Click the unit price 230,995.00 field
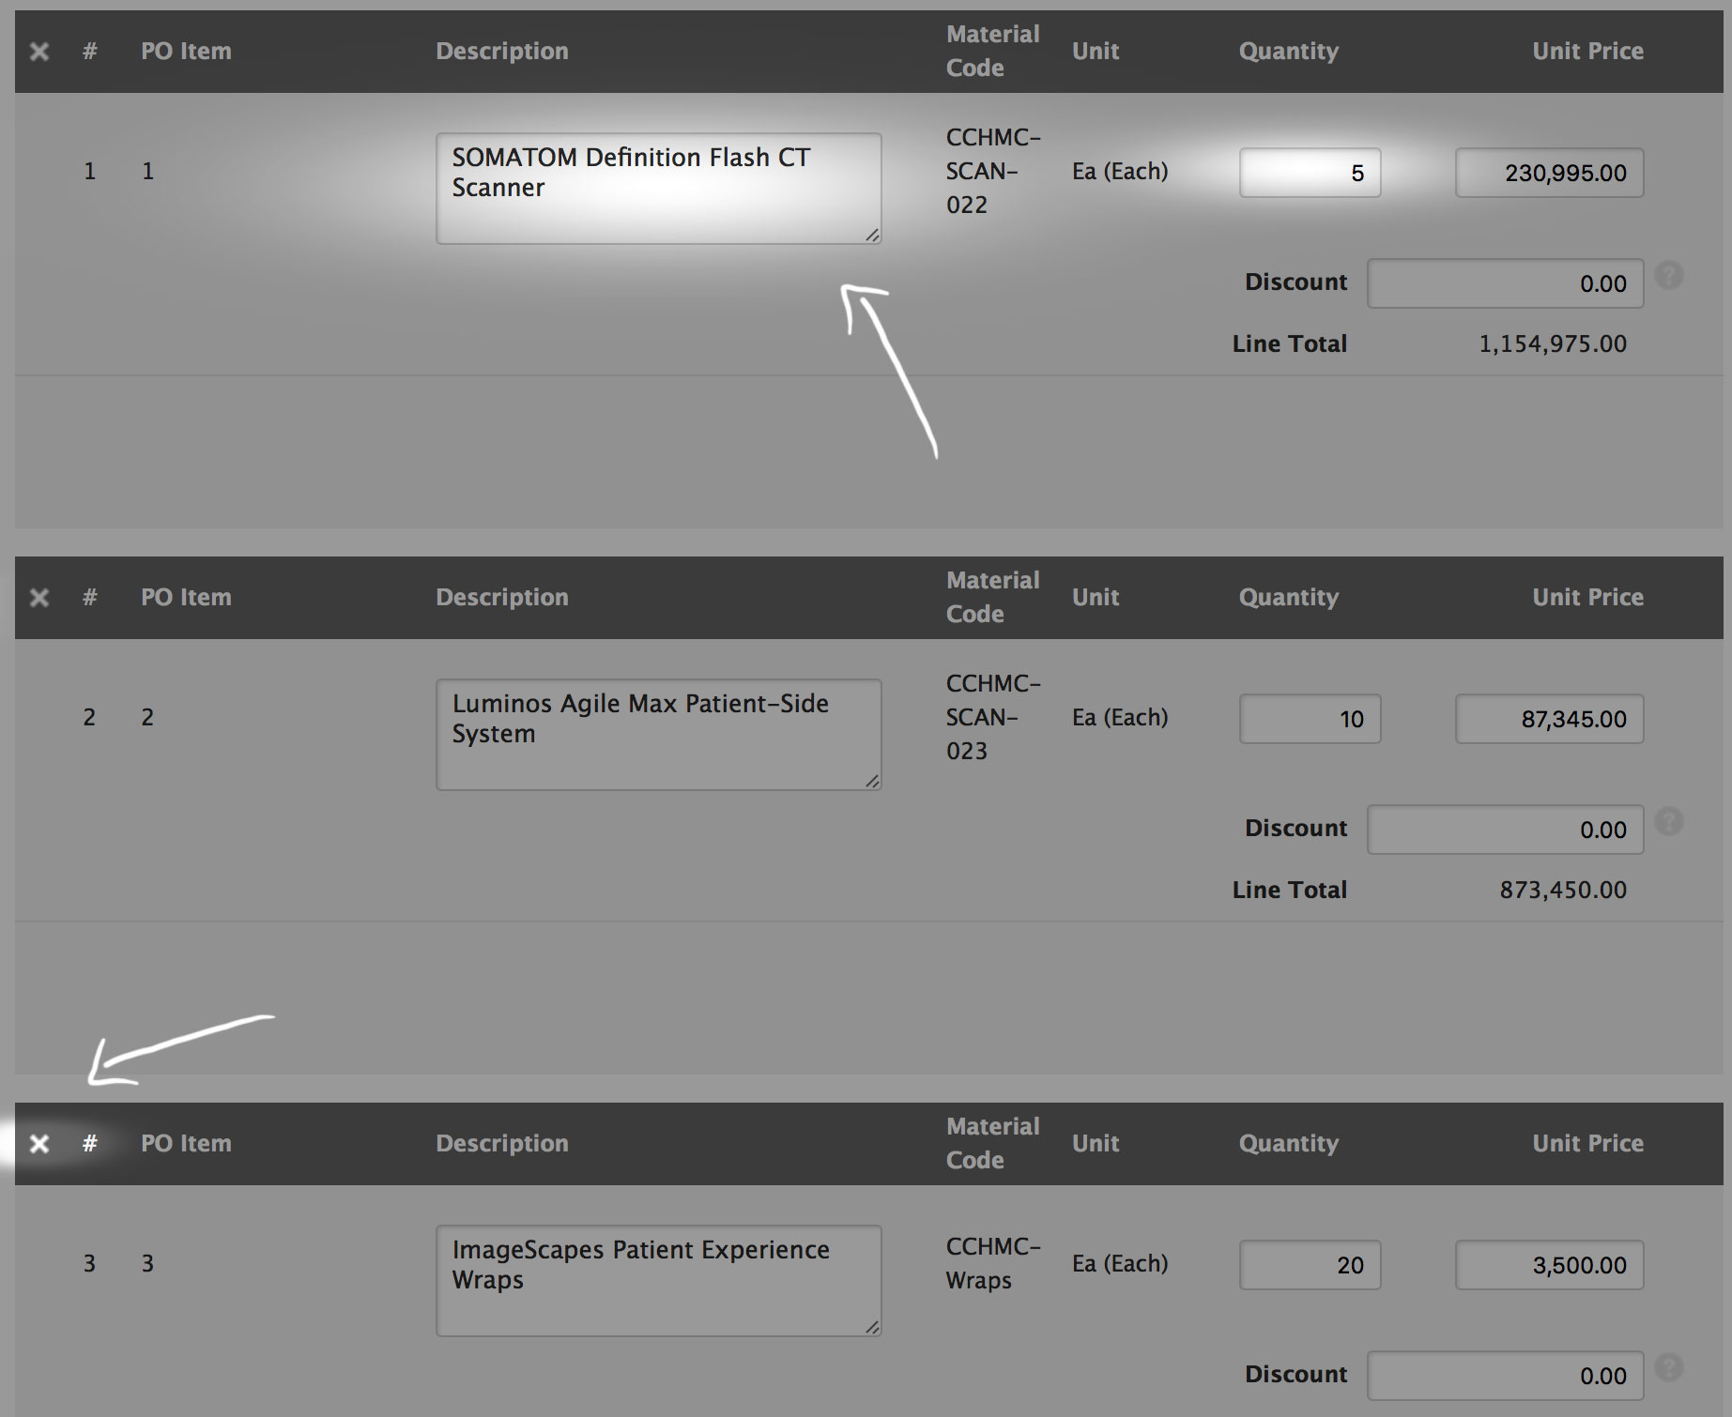Viewport: 1732px width, 1417px height. pyautogui.click(x=1548, y=173)
